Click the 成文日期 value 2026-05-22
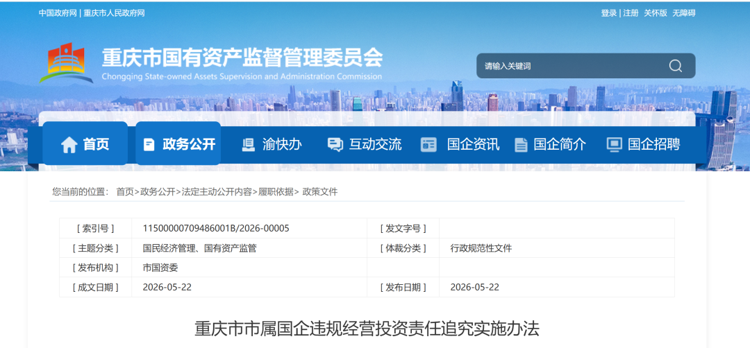 [167, 287]
